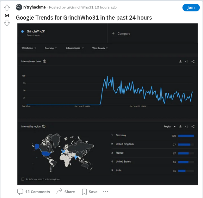The width and height of the screenshot is (203, 198).
Task: Enable Include low search volume regions checkbox
Action: 23,179
